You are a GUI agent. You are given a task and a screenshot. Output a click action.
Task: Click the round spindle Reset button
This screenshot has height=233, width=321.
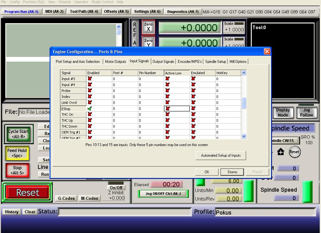click(x=294, y=152)
